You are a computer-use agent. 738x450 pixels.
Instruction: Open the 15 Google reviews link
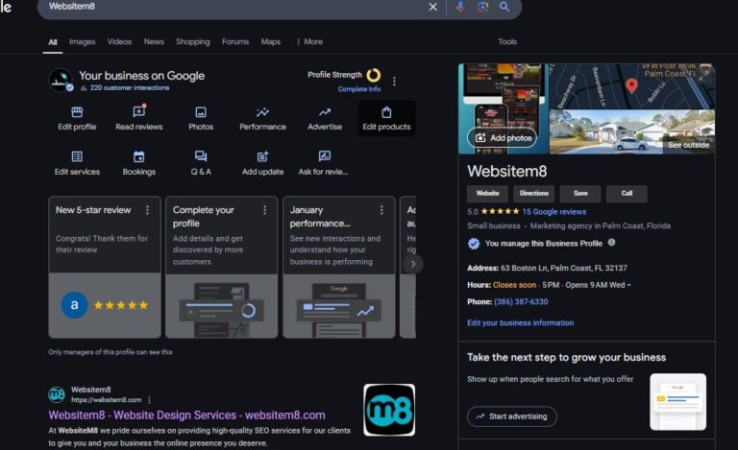(553, 212)
